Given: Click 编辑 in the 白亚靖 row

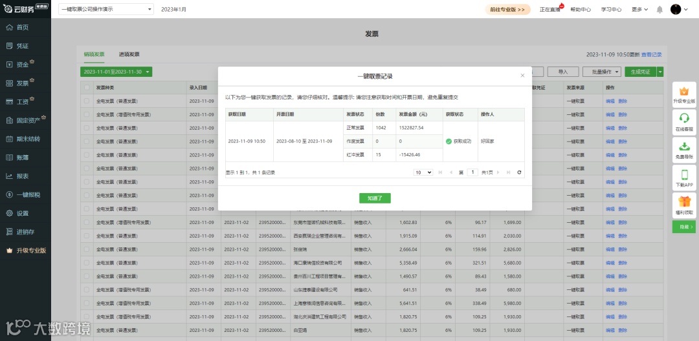Looking at the screenshot, I should [x=610, y=330].
